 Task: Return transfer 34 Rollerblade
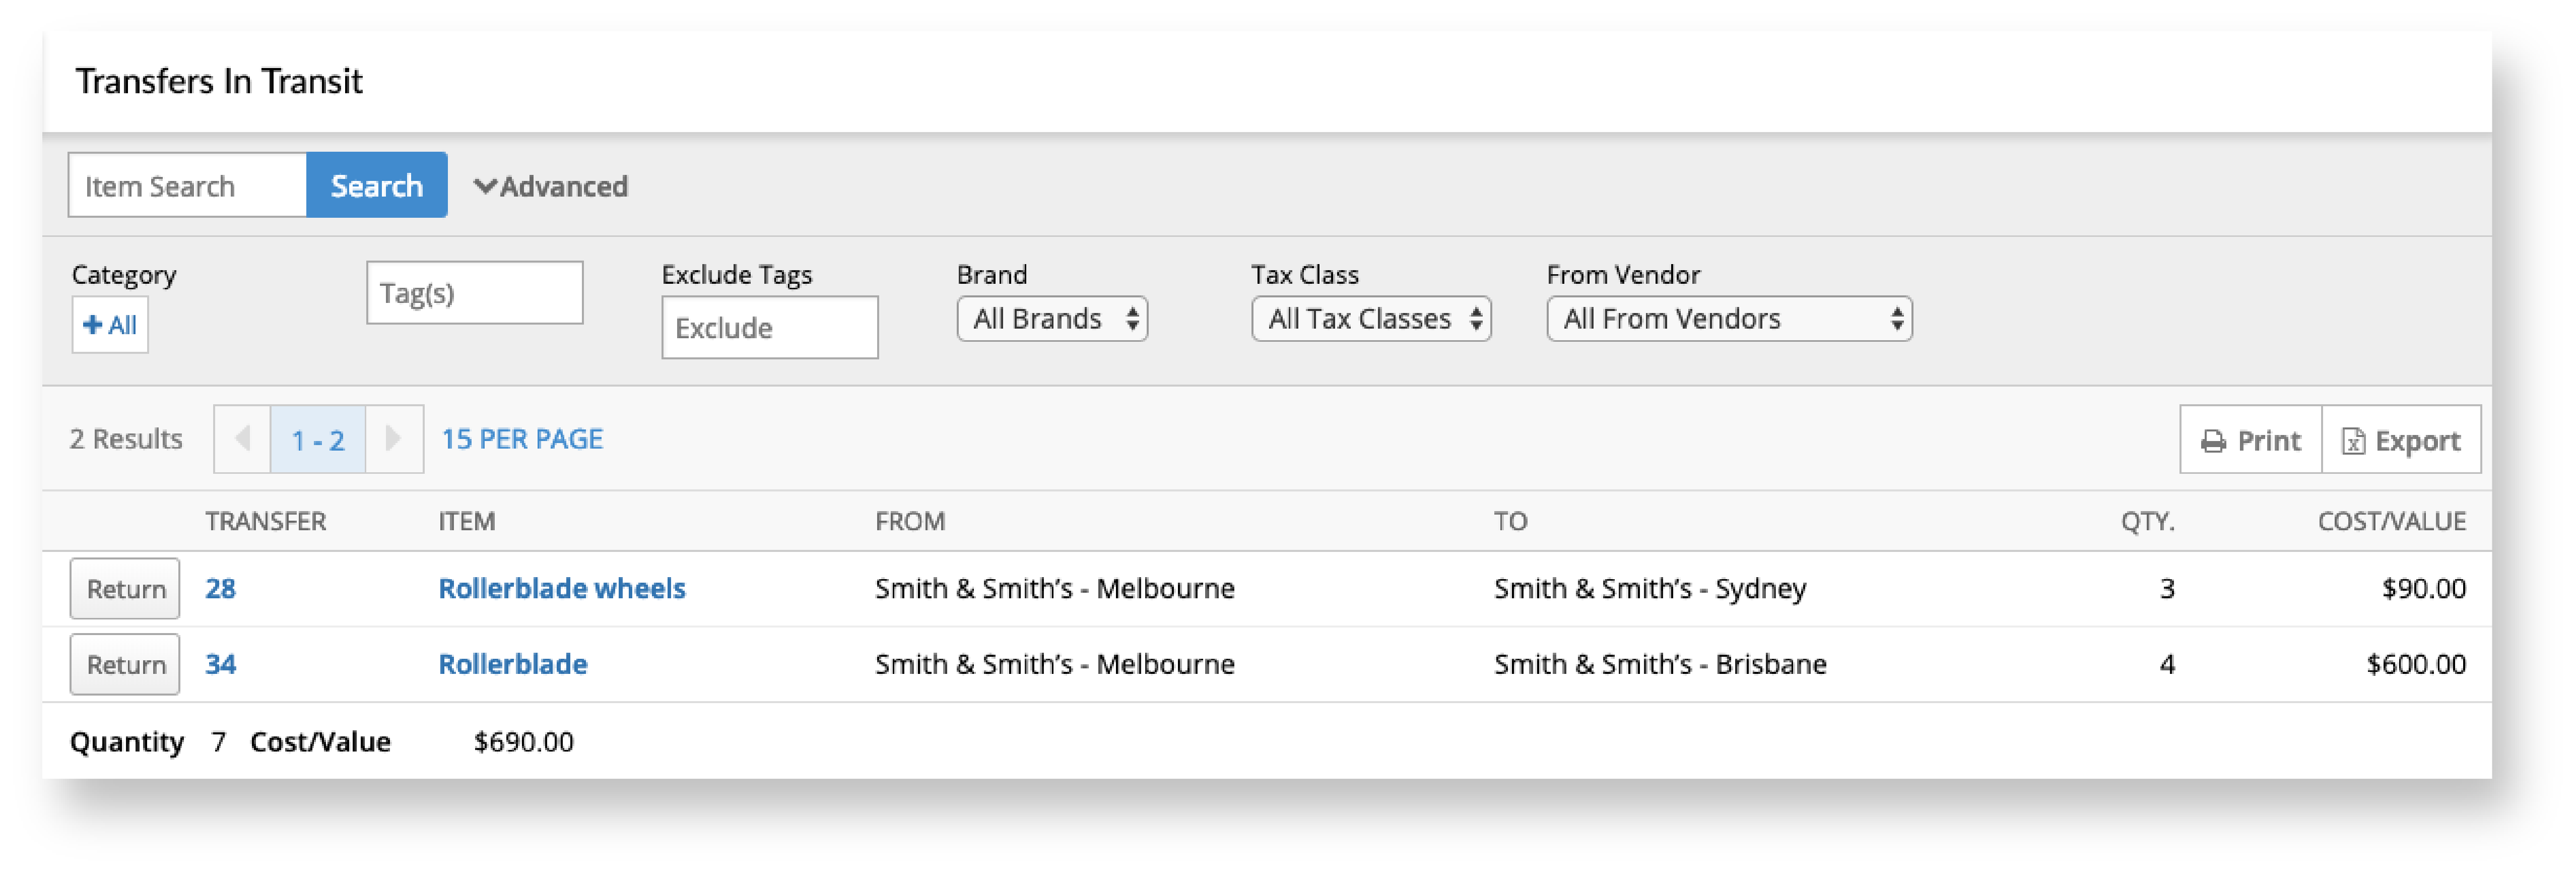pyautogui.click(x=125, y=664)
